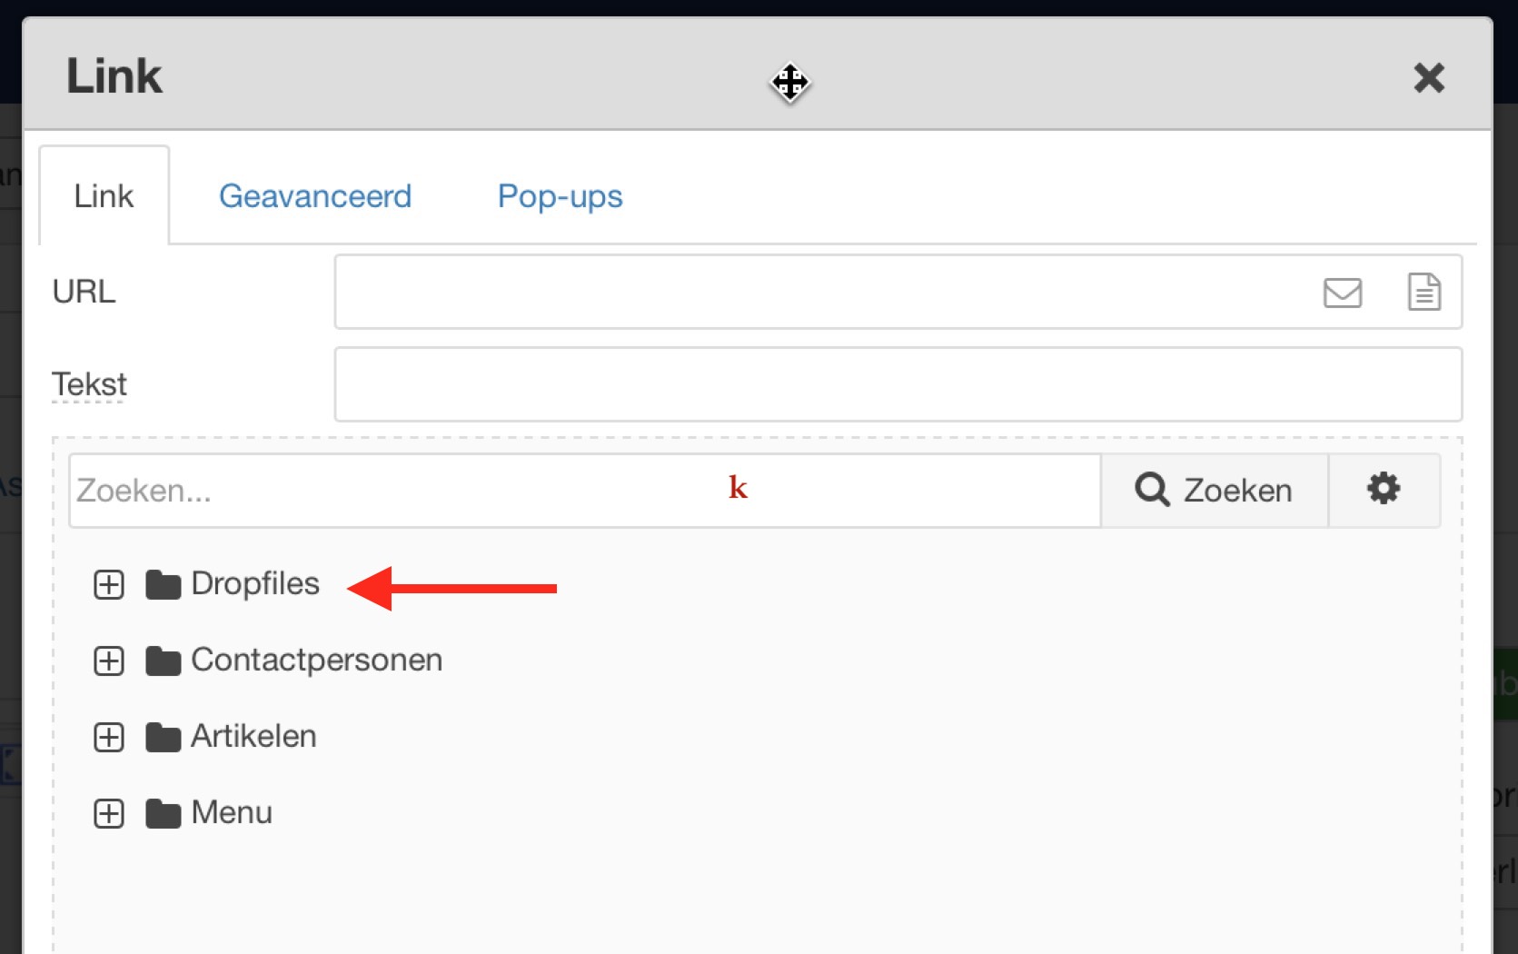Open the Pop-ups tab

click(x=560, y=196)
